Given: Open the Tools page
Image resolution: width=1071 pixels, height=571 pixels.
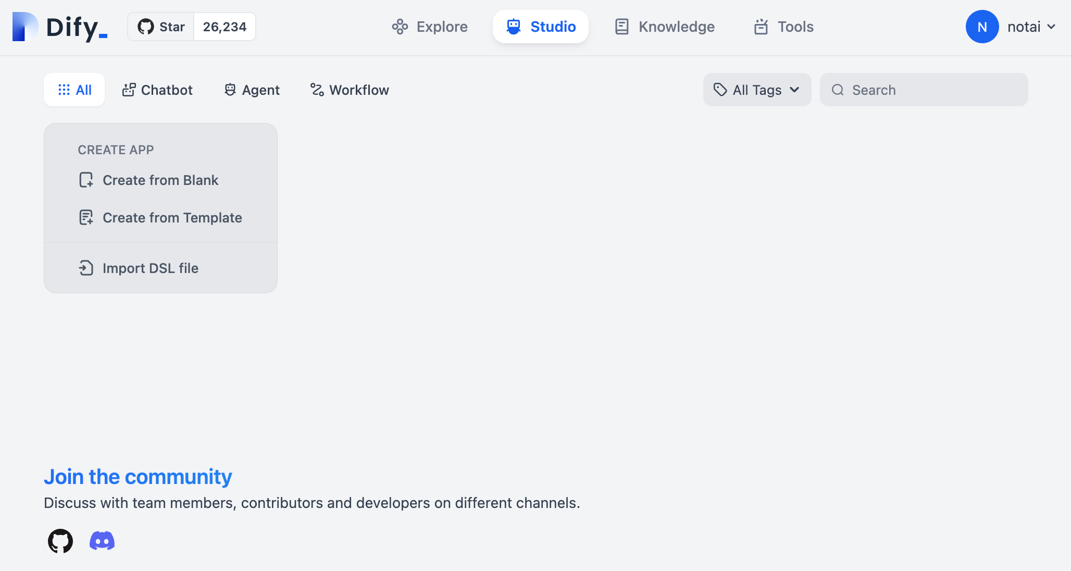Looking at the screenshot, I should [x=783, y=27].
